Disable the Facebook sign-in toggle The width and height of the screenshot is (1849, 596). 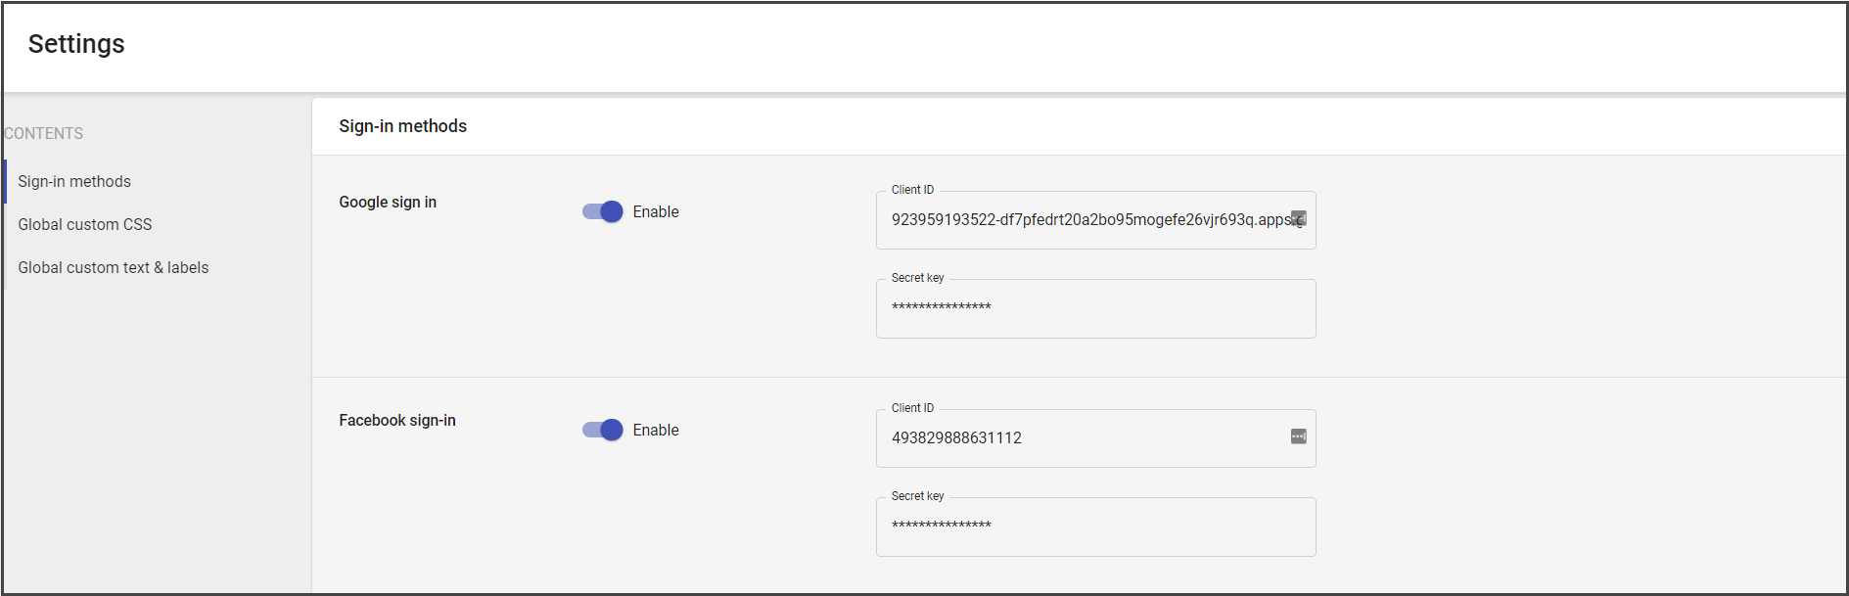click(x=603, y=430)
